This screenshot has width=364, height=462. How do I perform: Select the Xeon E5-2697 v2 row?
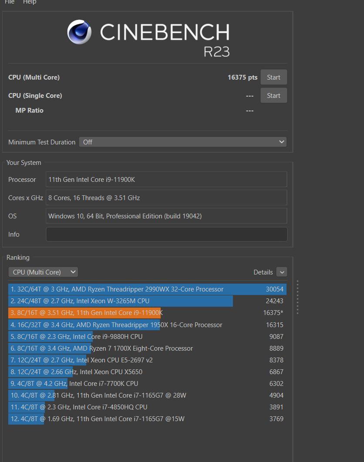pos(147,360)
